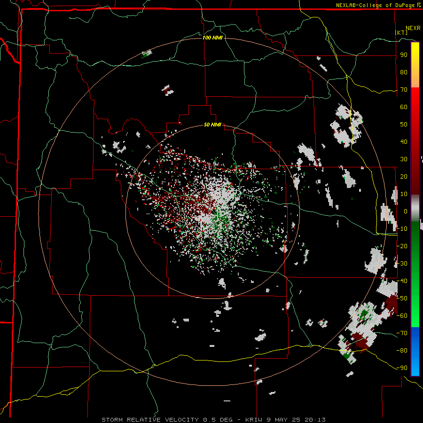Image resolution: width=423 pixels, height=423 pixels.
Task: Click the -90 value on the scale
Action: pos(402,368)
